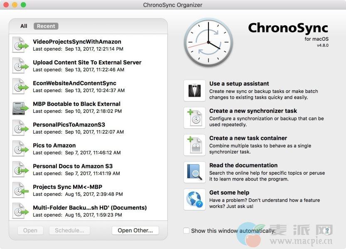Click the new synchronizer task icon

pos(194,118)
